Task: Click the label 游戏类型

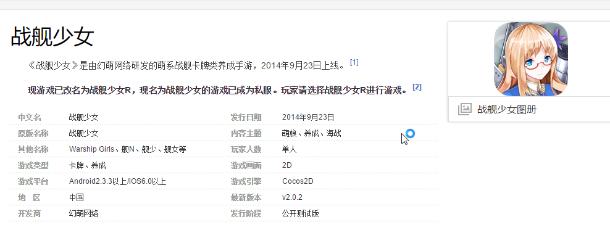Action: pyautogui.click(x=33, y=165)
